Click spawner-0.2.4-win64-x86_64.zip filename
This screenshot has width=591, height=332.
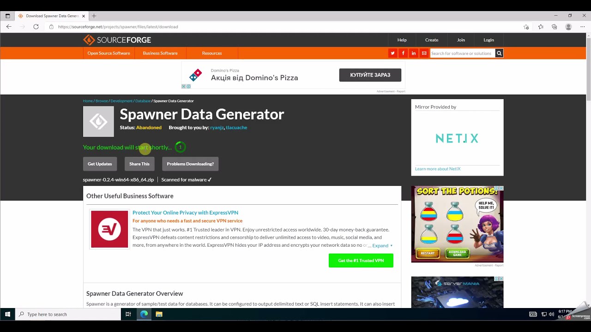pyautogui.click(x=118, y=180)
